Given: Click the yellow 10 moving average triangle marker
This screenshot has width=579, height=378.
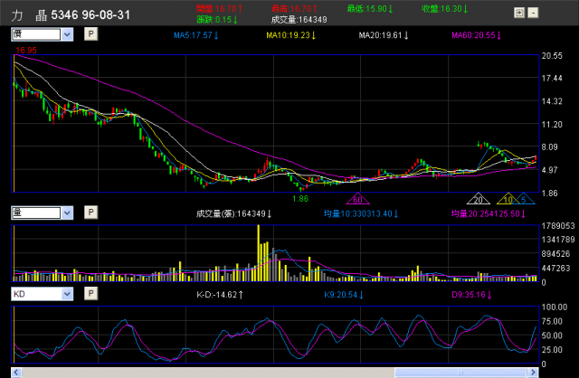Looking at the screenshot, I should 508,199.
